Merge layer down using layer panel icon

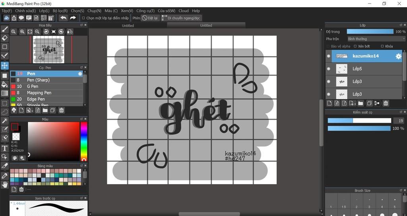(377, 103)
